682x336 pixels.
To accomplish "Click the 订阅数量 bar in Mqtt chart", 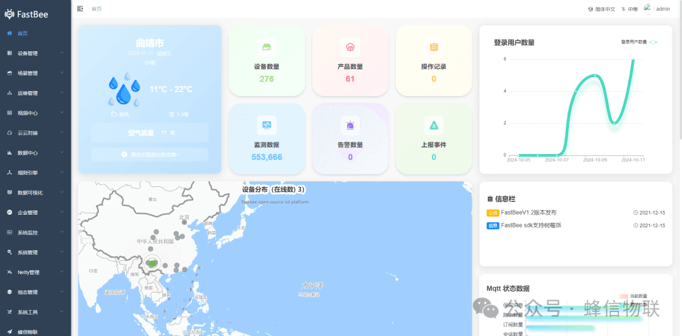I will tap(559, 327).
